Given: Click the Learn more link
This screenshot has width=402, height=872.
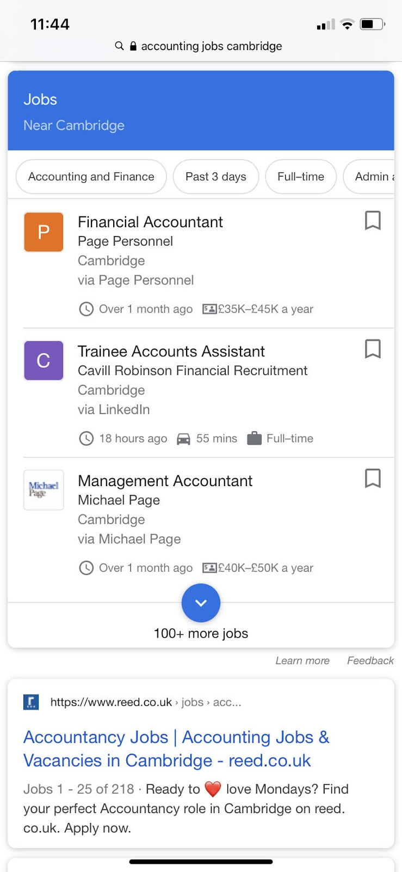Looking at the screenshot, I should [302, 661].
